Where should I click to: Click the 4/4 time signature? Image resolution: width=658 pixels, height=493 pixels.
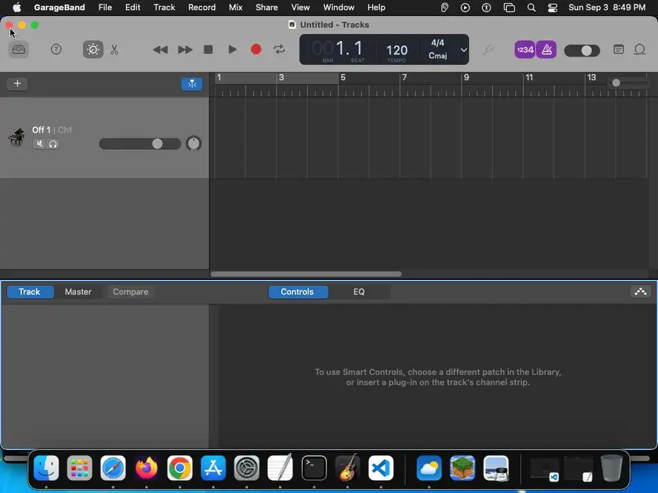click(x=438, y=43)
